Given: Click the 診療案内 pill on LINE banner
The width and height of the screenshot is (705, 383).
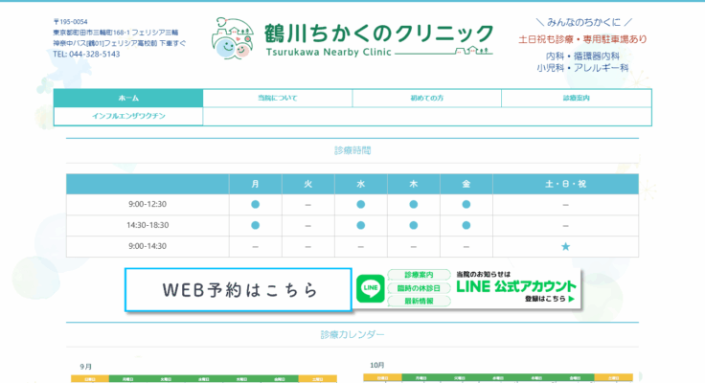Looking at the screenshot, I should coord(419,275).
